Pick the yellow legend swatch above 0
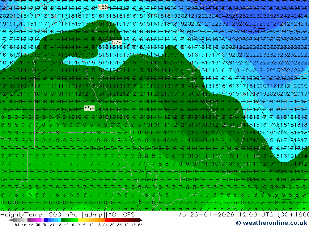Image resolution: width=309 pixels, height=226 pixels. coord(79,220)
